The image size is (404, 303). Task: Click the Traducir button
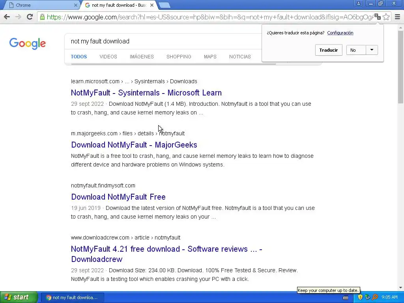[x=329, y=50]
